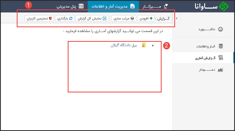
Task: Open the پنل مدیریتی tab
Action: [70, 6]
